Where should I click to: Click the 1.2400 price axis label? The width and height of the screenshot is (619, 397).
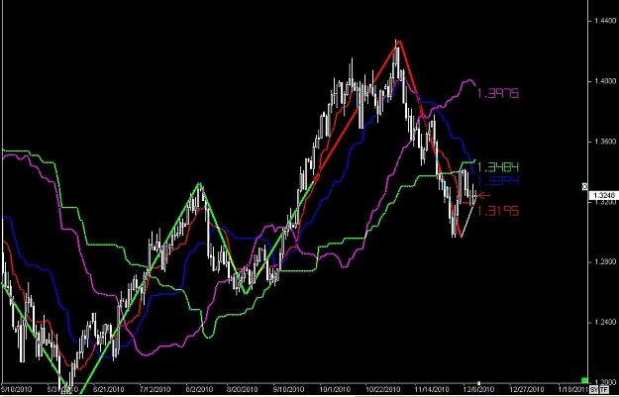tap(607, 322)
